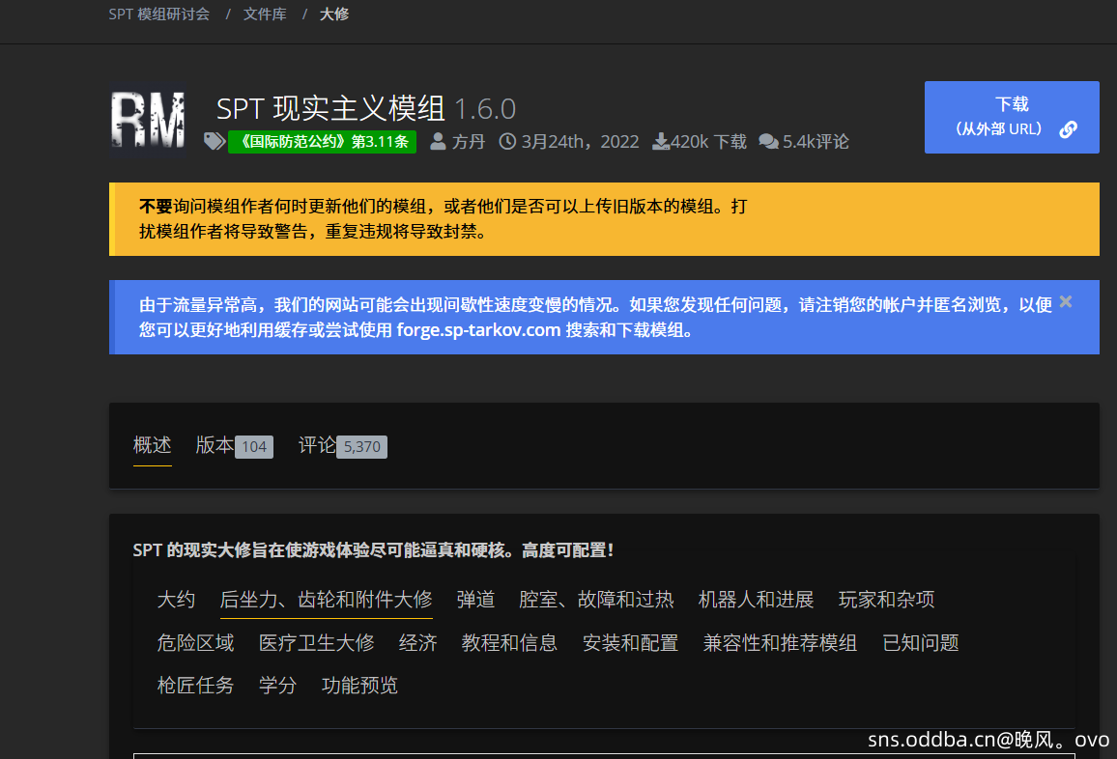
Task: Click the download icon beside 420k 下载
Action: 660,141
